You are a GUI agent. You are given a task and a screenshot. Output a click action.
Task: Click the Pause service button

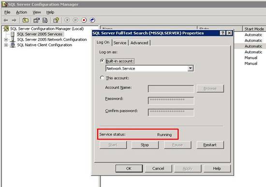pos(177,145)
